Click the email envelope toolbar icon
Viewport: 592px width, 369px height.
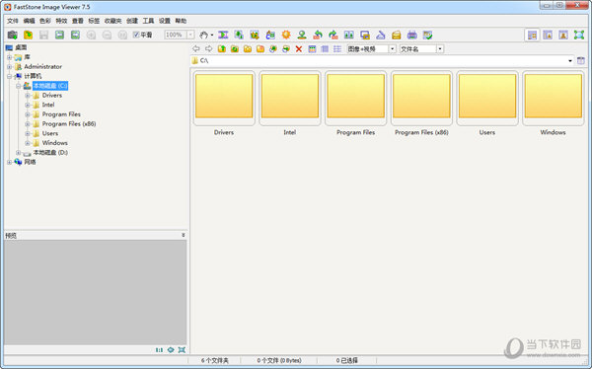(396, 36)
